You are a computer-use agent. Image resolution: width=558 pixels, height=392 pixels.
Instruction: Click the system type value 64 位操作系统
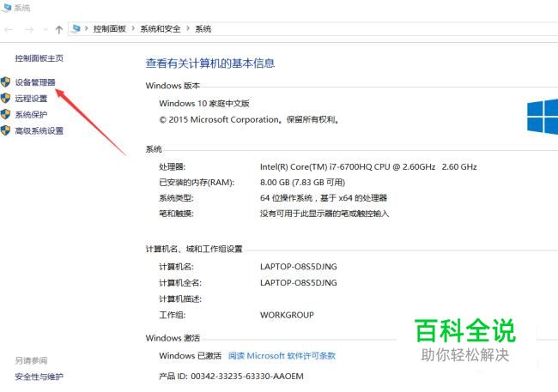[324, 198]
